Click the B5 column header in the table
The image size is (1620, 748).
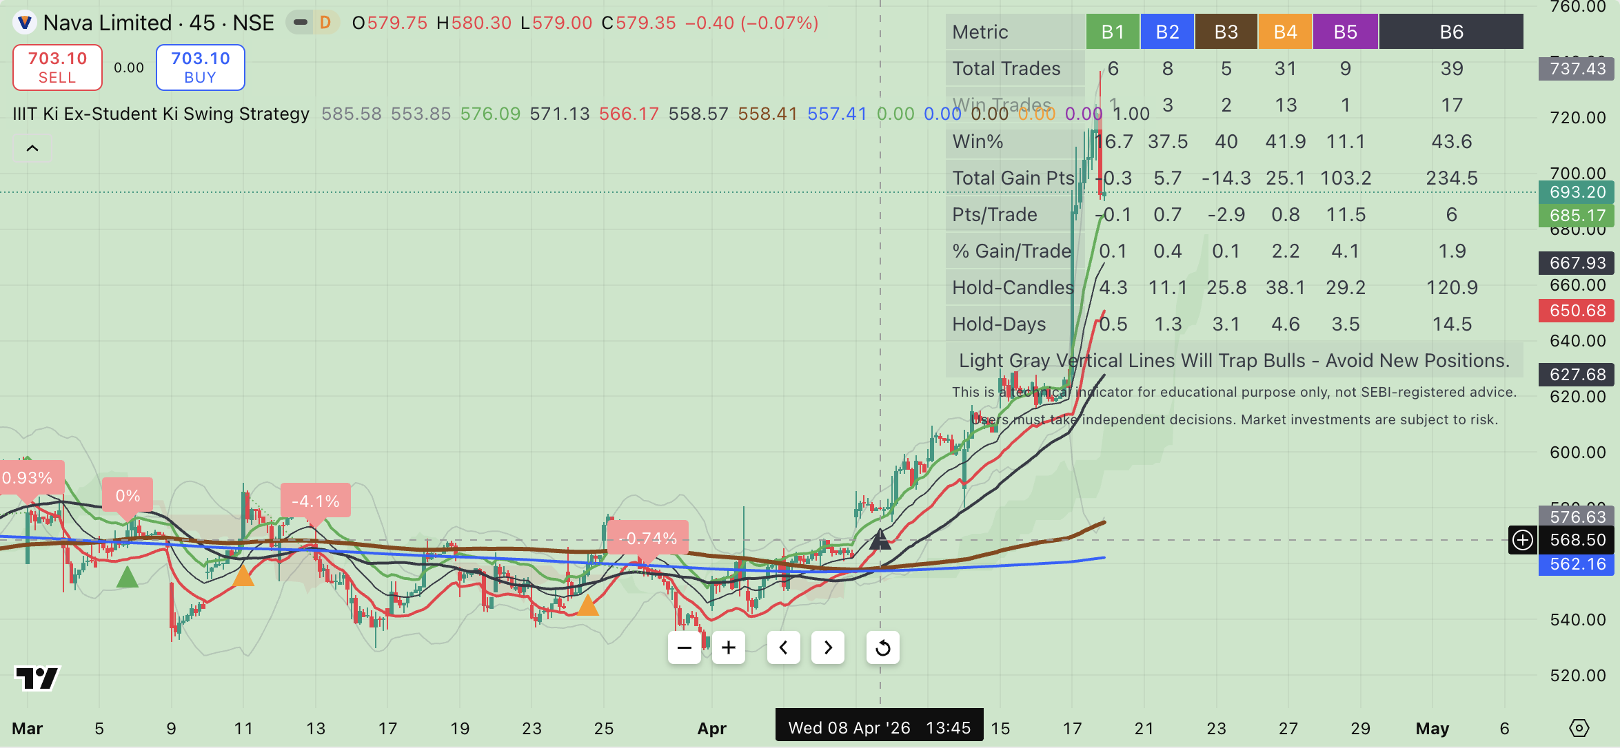click(x=1346, y=32)
